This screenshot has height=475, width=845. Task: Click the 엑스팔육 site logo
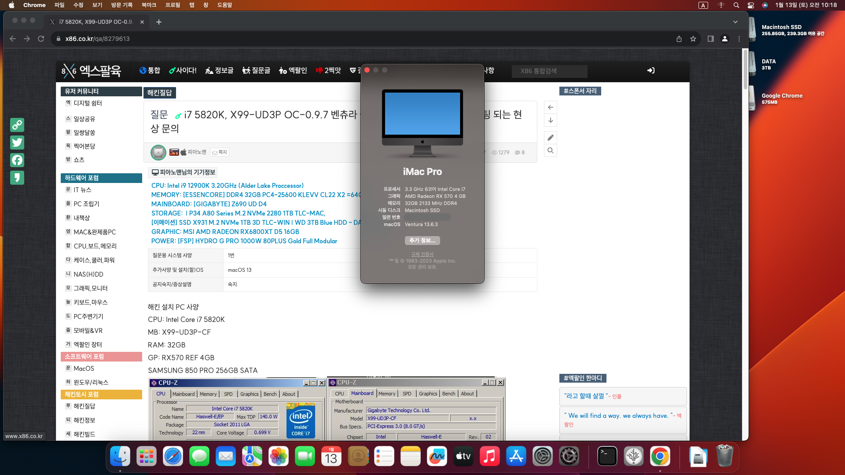point(91,71)
